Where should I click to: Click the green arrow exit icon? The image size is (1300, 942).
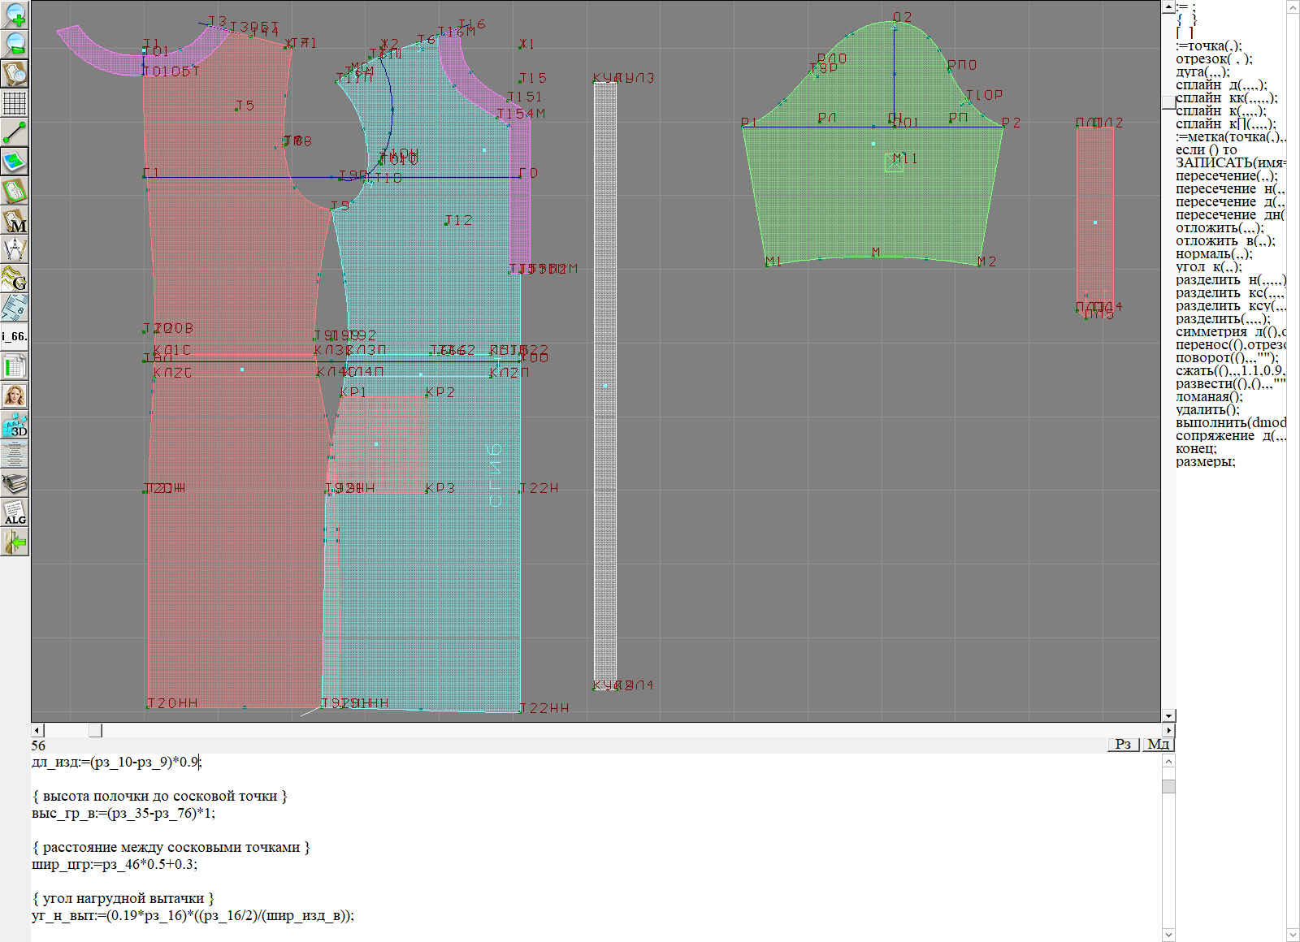pyautogui.click(x=15, y=542)
